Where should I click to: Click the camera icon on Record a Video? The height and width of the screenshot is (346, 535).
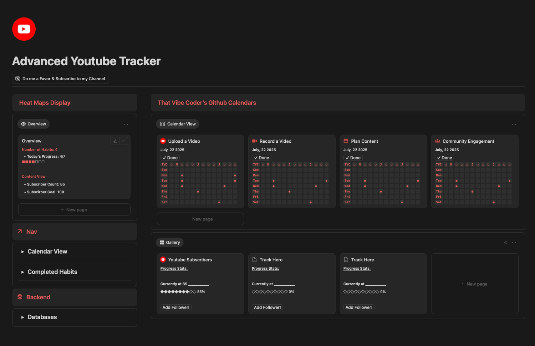click(255, 141)
